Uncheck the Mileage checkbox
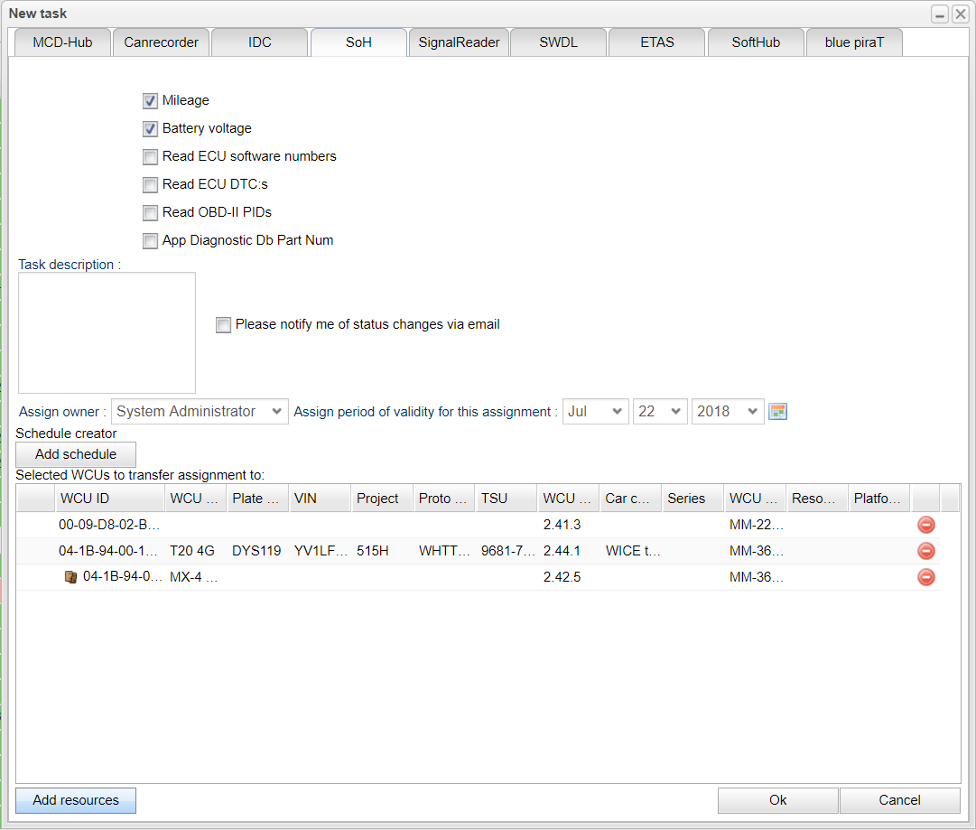Screen dimensions: 976x830 (x=150, y=101)
